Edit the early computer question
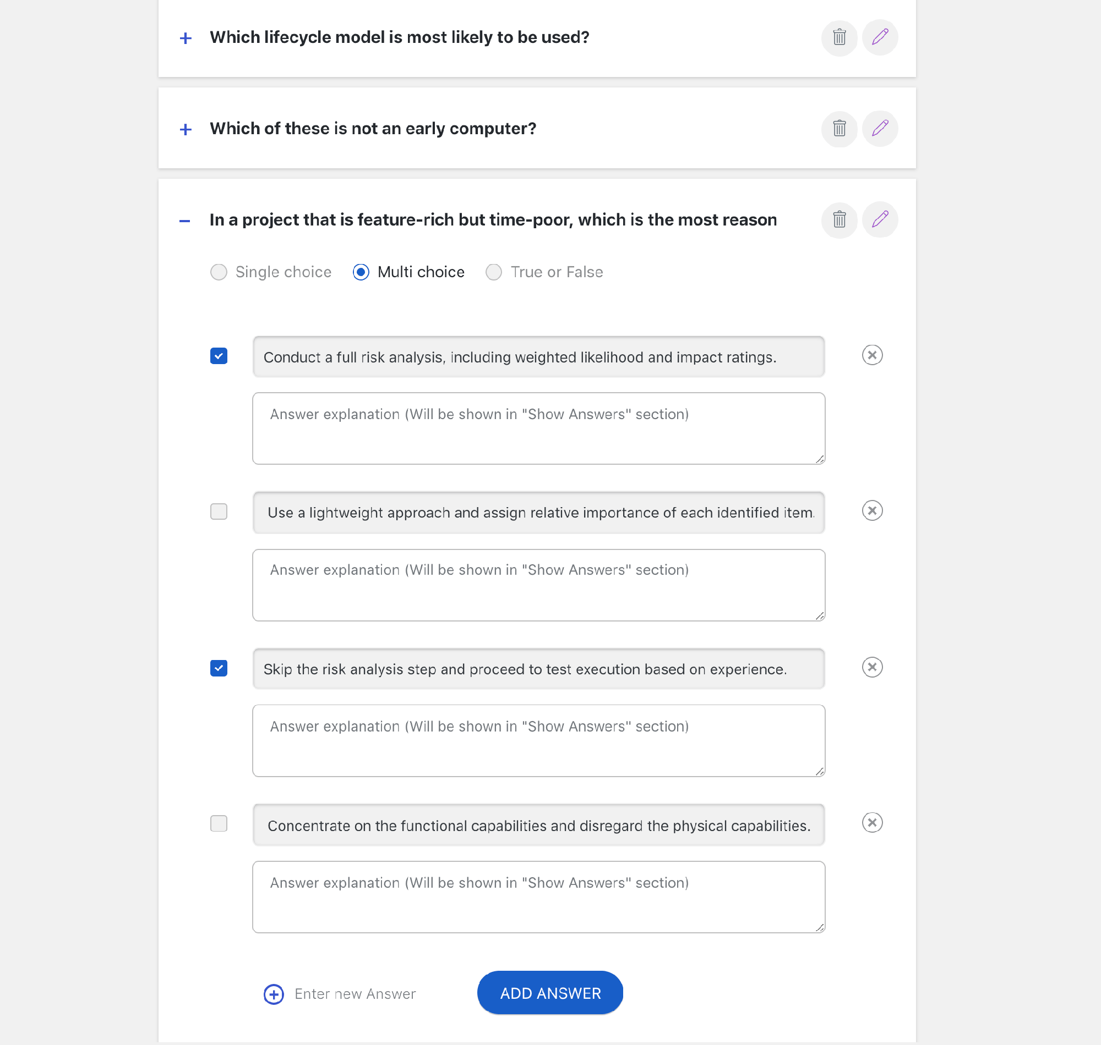Viewport: 1101px width, 1045px height. tap(880, 129)
